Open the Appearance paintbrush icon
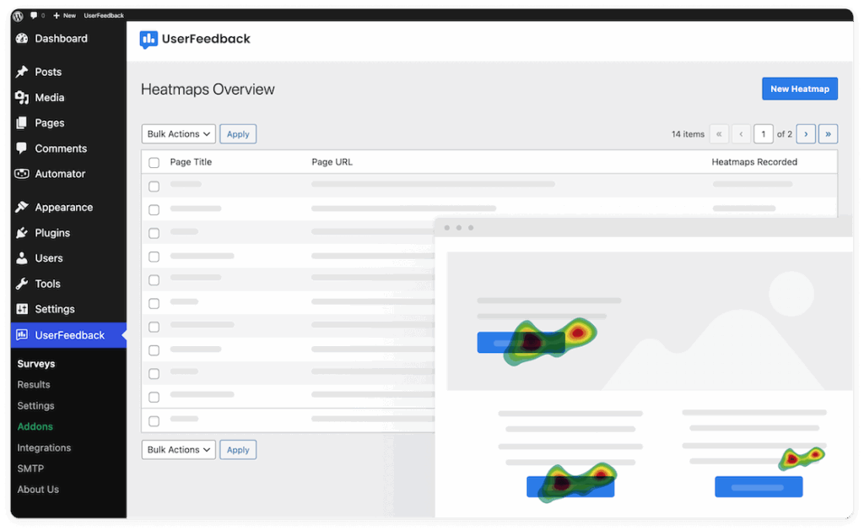Image resolution: width=864 pixels, height=531 pixels. pyautogui.click(x=24, y=207)
